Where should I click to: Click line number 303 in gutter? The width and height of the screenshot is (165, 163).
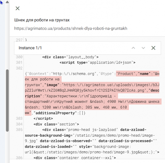coord(19,118)
